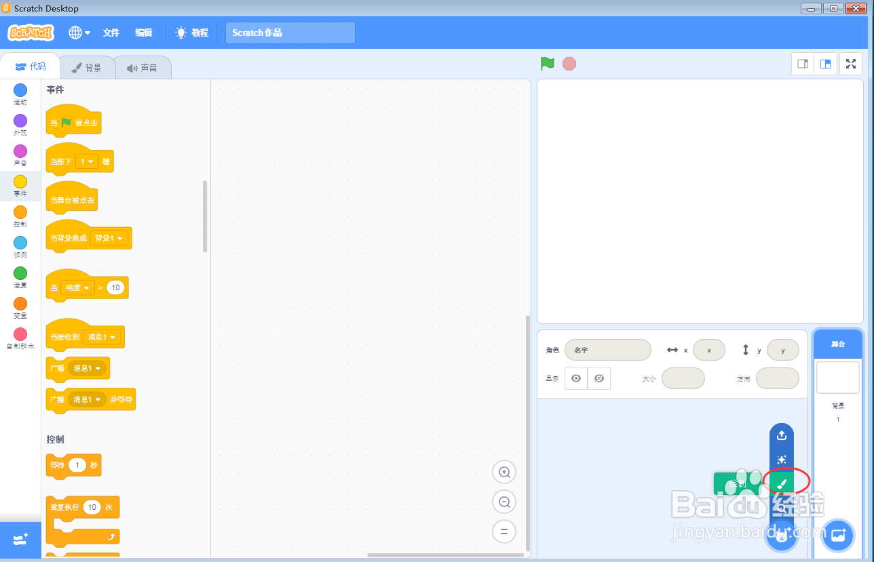The height and width of the screenshot is (562, 874).
Task: Click the 方向 direction field
Action: [778, 378]
